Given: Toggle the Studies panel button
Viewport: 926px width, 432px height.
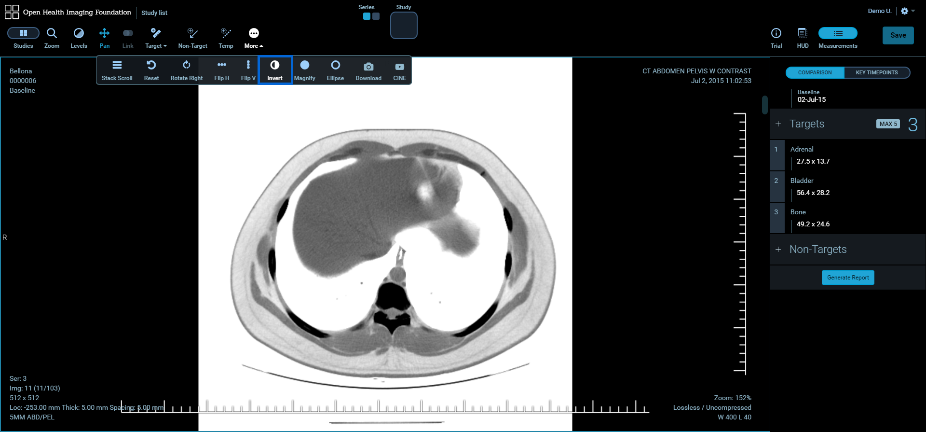Looking at the screenshot, I should click(23, 38).
